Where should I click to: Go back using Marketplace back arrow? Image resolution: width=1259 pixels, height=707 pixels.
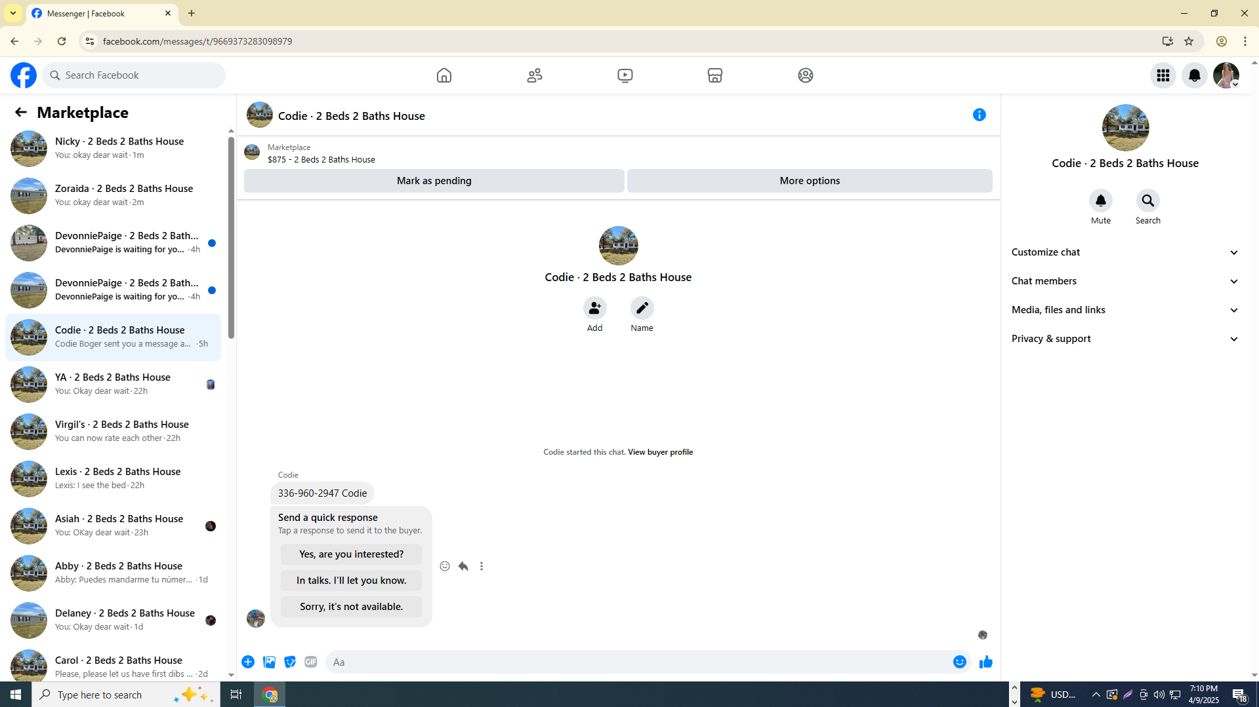21,113
